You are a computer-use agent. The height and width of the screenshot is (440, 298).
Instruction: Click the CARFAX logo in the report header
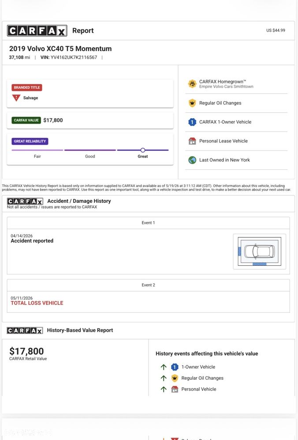pos(37,31)
